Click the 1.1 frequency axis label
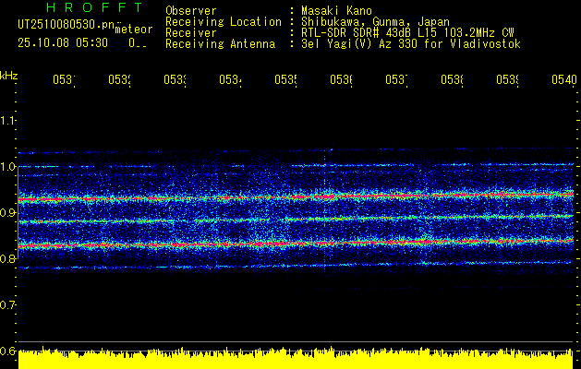The image size is (581, 369). (x=7, y=121)
